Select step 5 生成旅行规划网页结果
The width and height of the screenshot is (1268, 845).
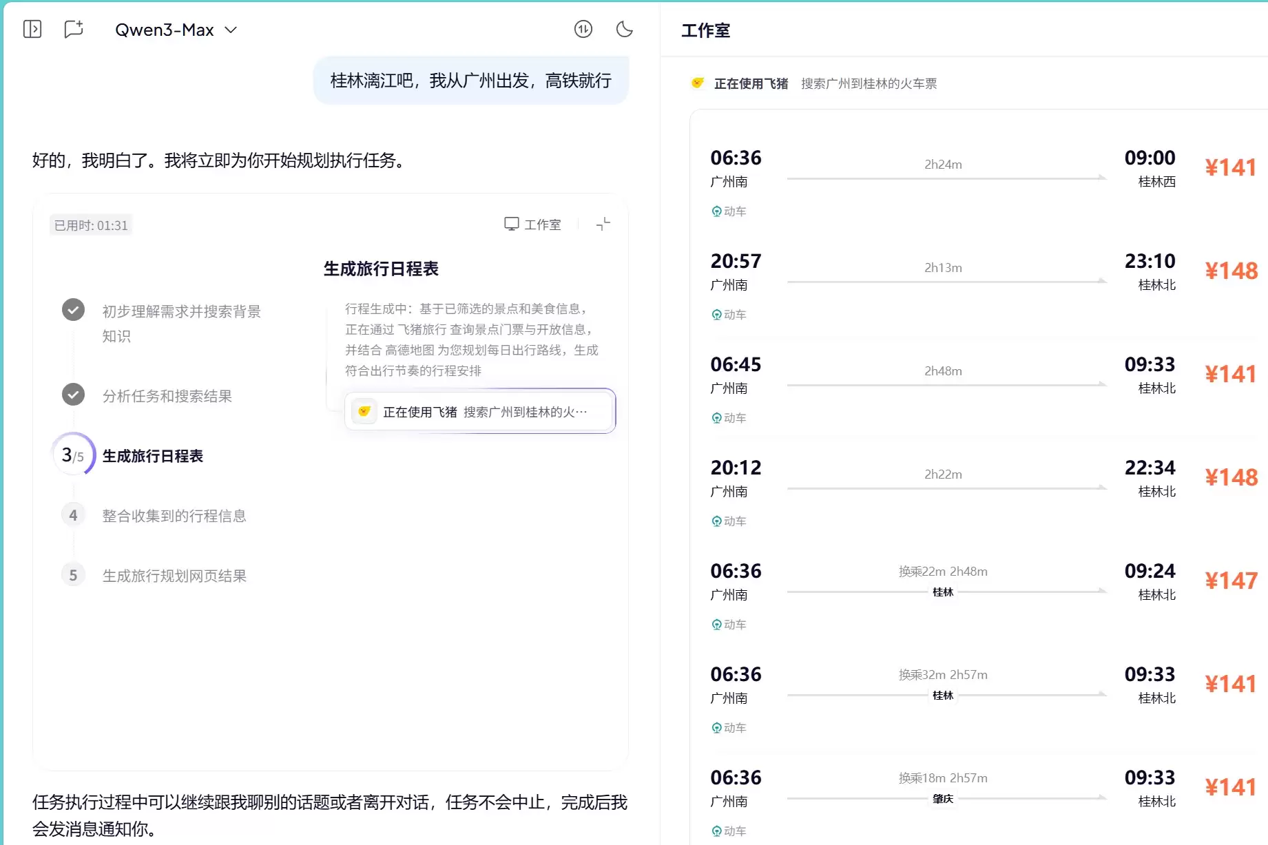[174, 576]
